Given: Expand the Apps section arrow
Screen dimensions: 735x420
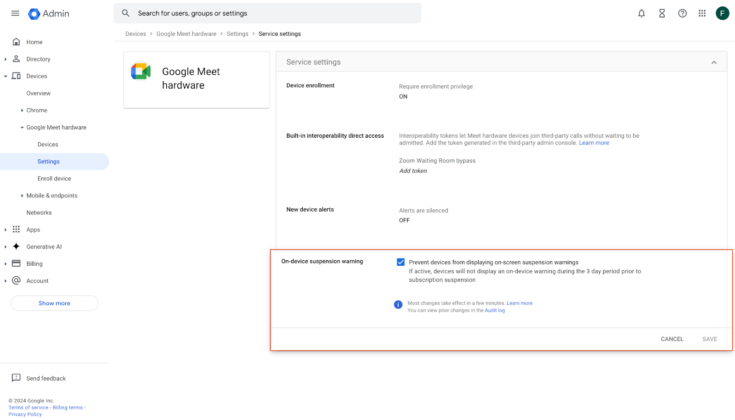Looking at the screenshot, I should (x=6, y=230).
